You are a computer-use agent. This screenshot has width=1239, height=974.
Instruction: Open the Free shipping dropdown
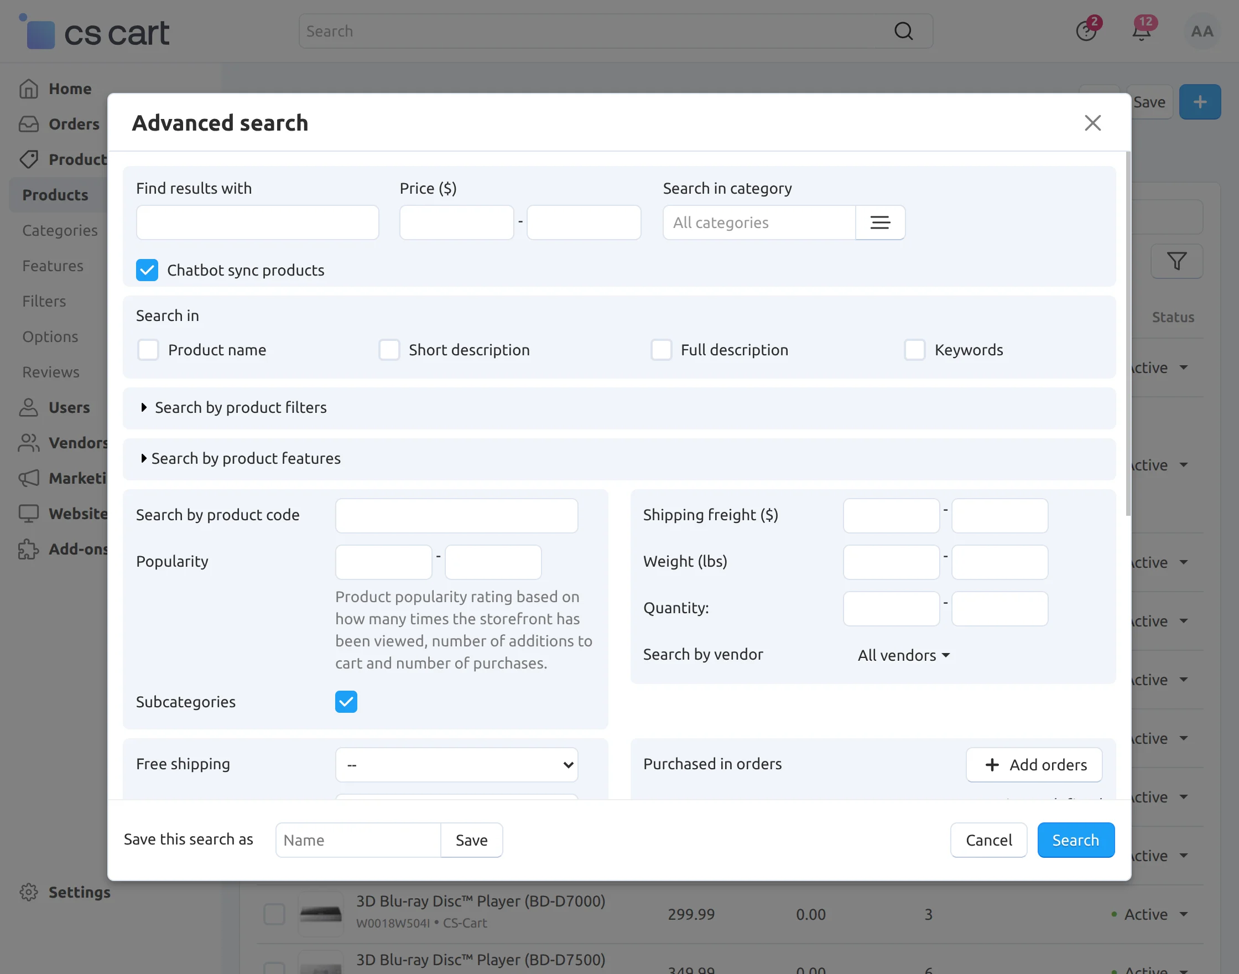pos(456,765)
